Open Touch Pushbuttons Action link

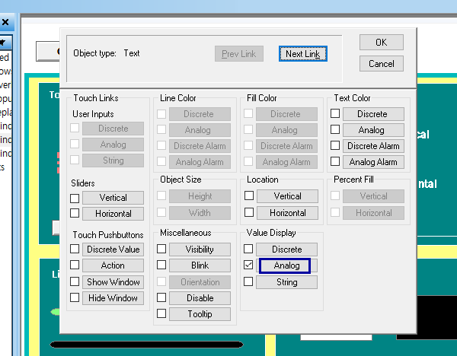(x=113, y=265)
